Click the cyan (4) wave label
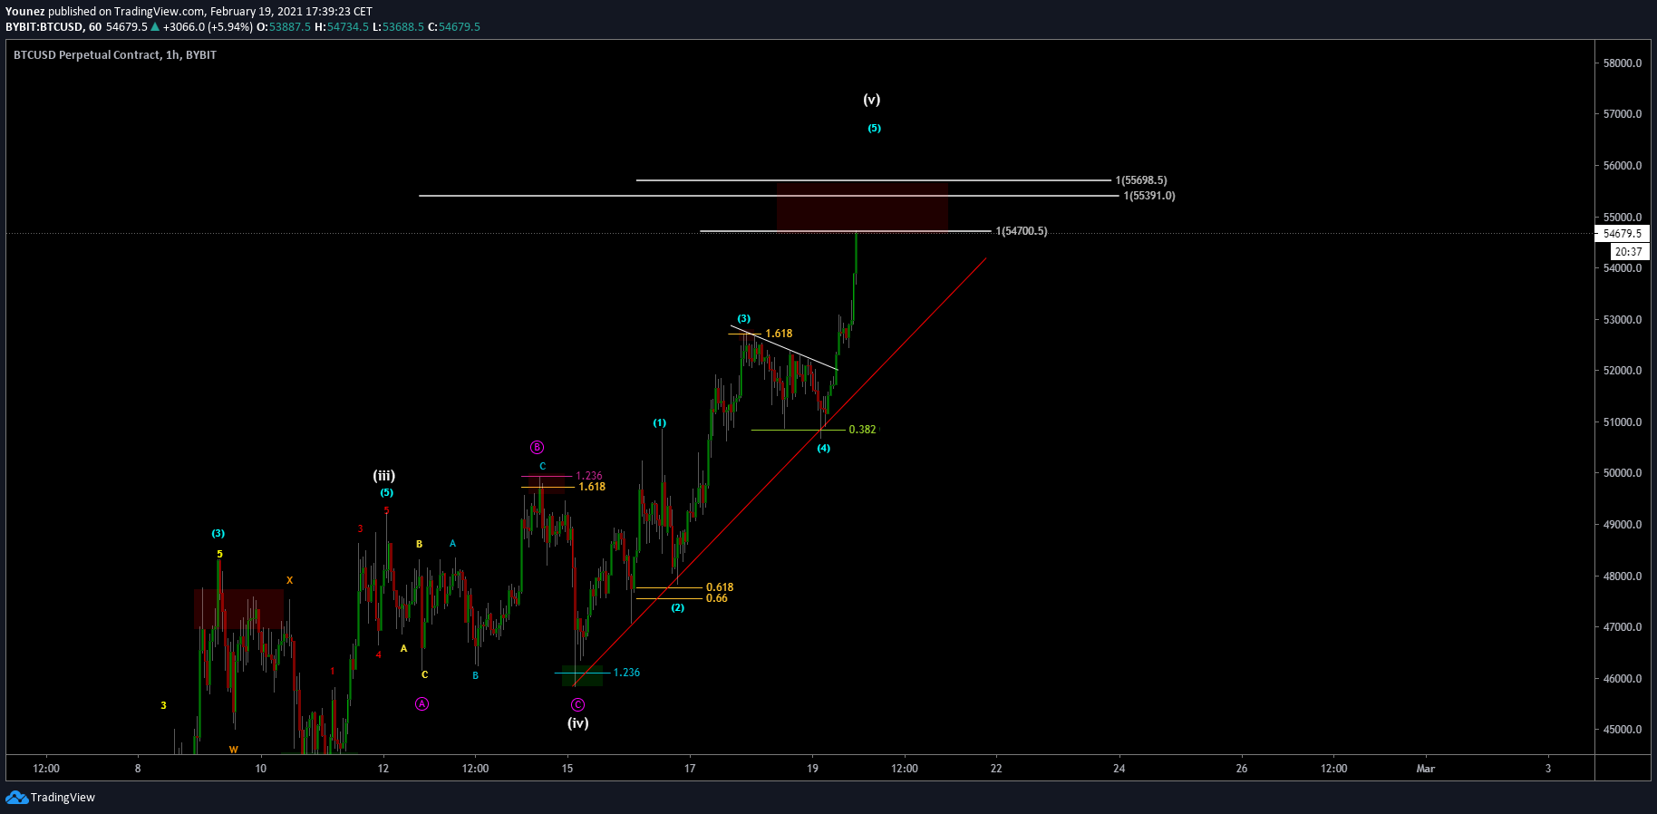This screenshot has width=1657, height=814. (824, 449)
